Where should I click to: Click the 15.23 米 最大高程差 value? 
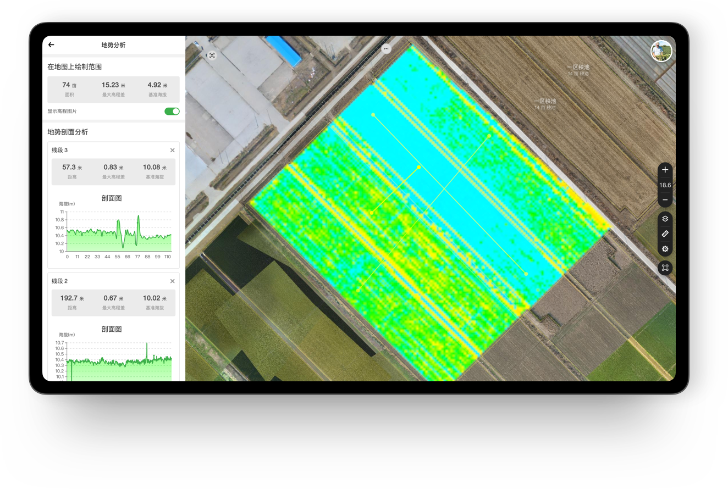(x=113, y=85)
